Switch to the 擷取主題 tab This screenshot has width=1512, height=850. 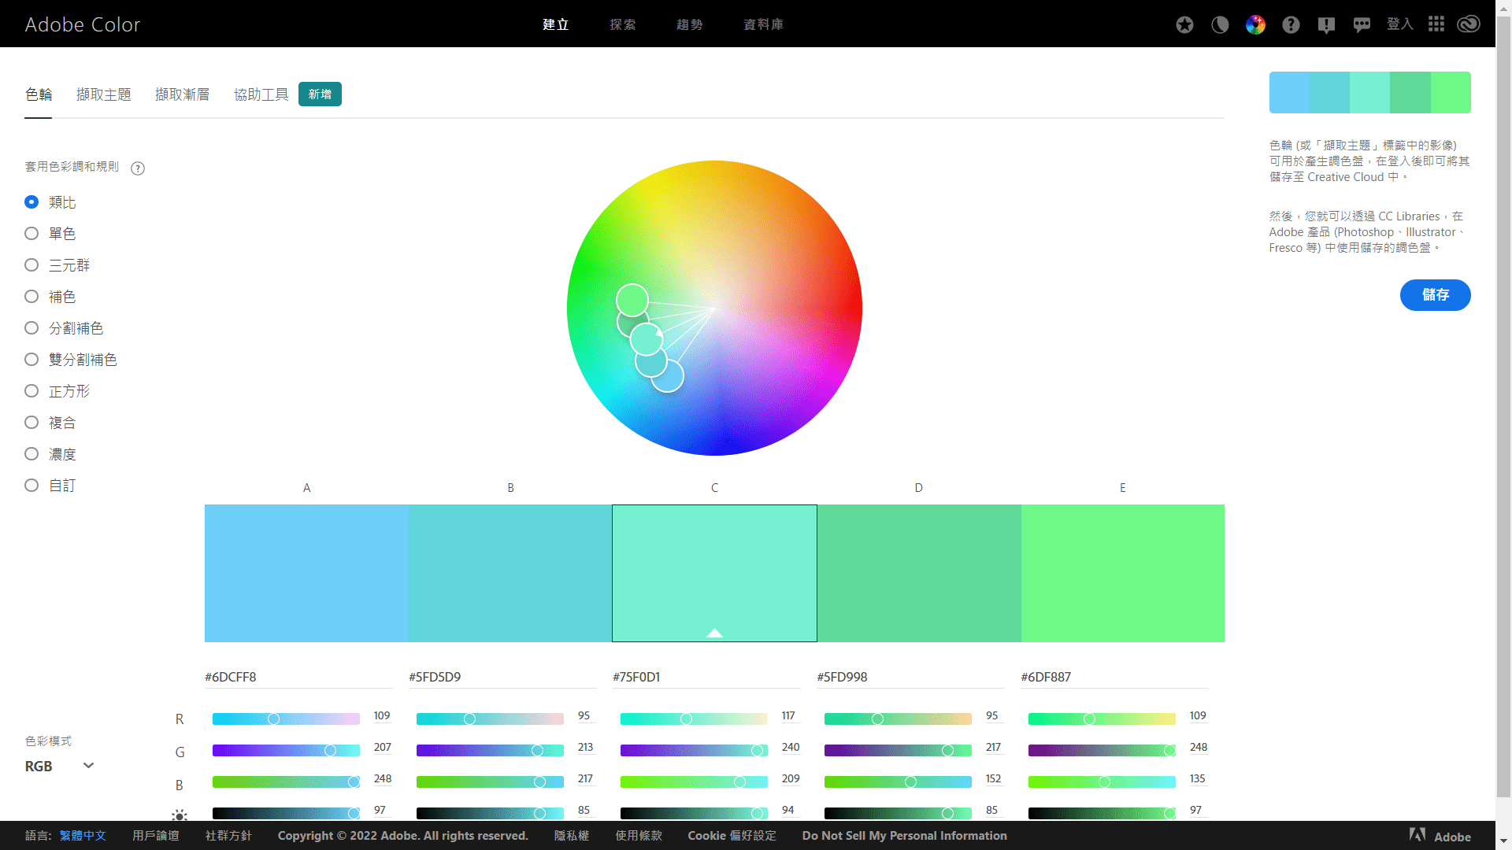point(104,94)
